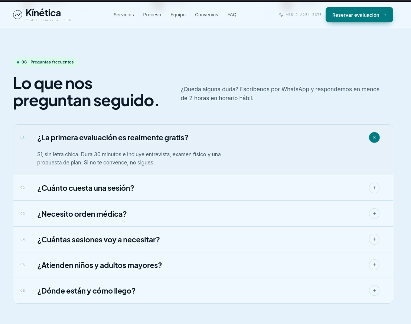The height and width of the screenshot is (324, 411).
Task: Expand '¿Atienden niños y adultos mayores?' plus icon
Action: point(374,265)
